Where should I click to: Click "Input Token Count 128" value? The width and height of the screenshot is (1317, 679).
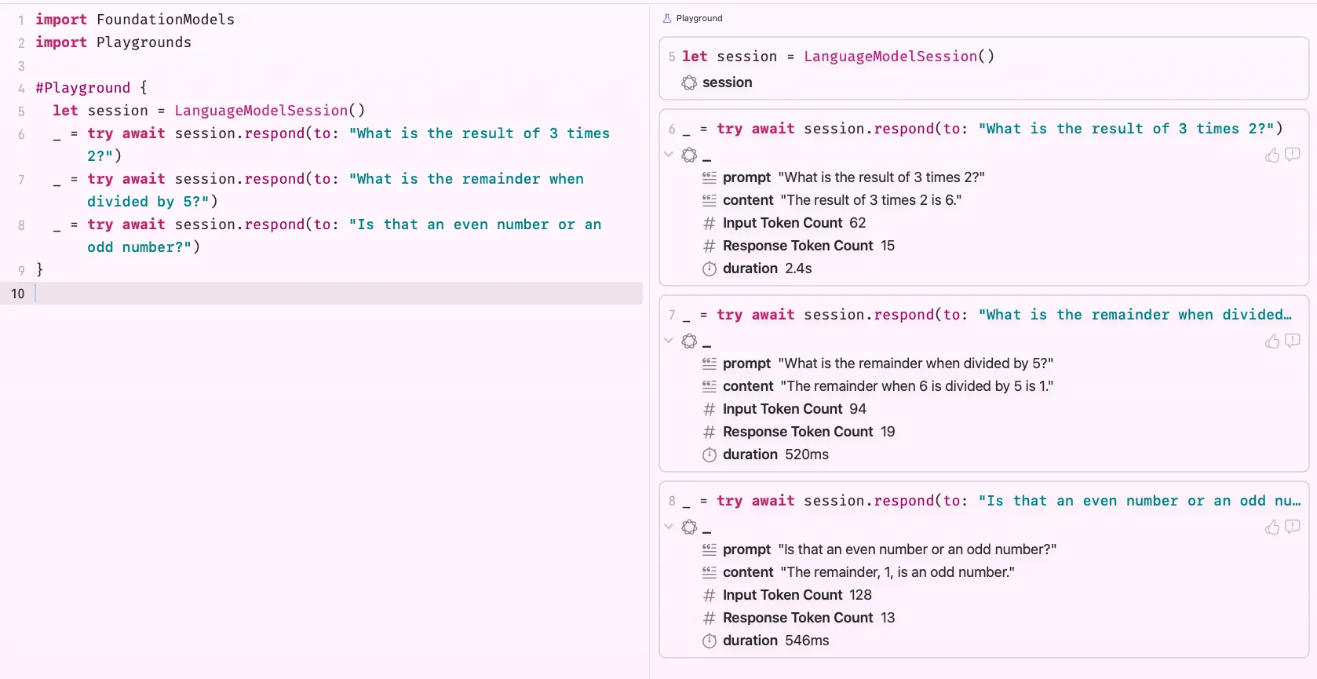(x=860, y=595)
